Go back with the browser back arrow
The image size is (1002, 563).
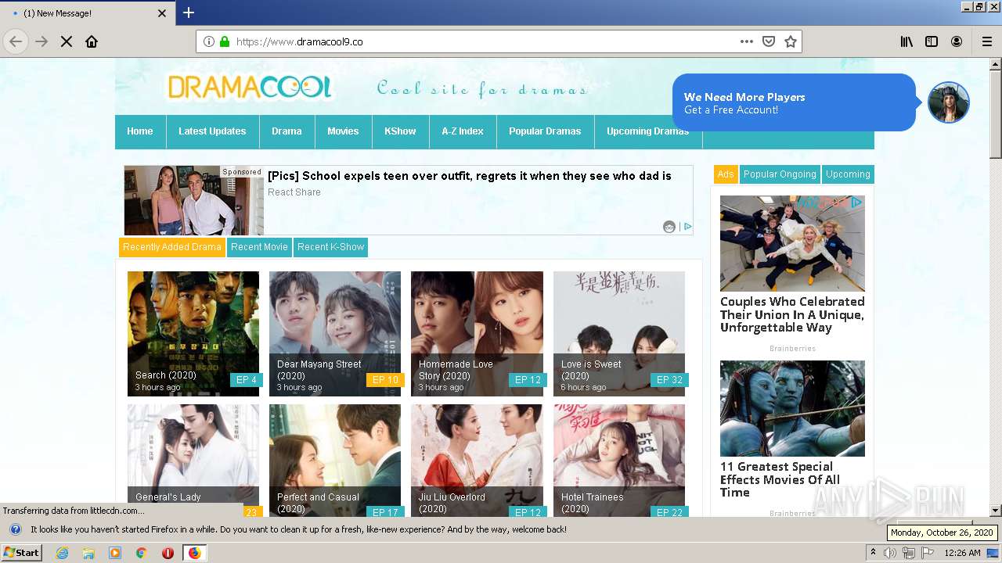point(16,41)
